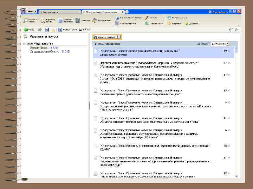253x189 pixels.
Task: Open the коммунальные услуги special issue document
Action: tap(163, 78)
